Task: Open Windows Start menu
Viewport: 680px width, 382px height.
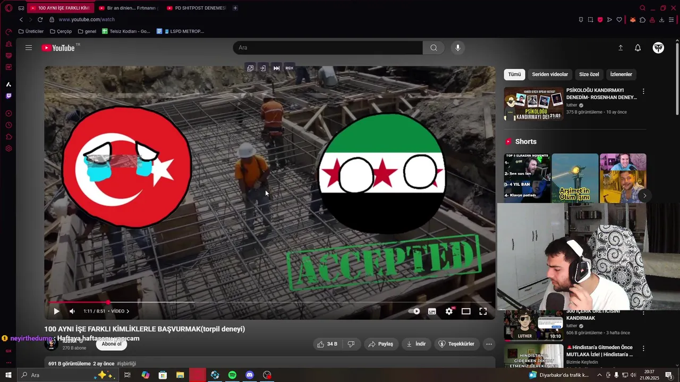Action: (8, 375)
